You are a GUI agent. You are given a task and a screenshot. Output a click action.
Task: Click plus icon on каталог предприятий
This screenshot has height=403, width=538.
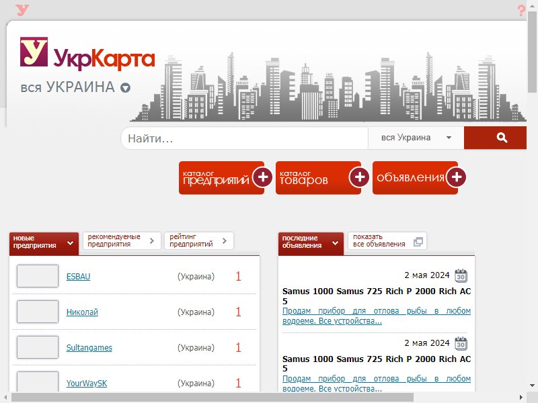(x=262, y=177)
